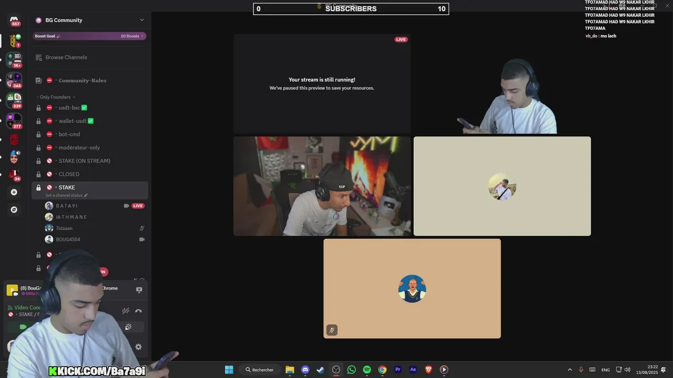Click the beige participant avatar tile
Image resolution: width=673 pixels, height=378 pixels.
point(502,186)
